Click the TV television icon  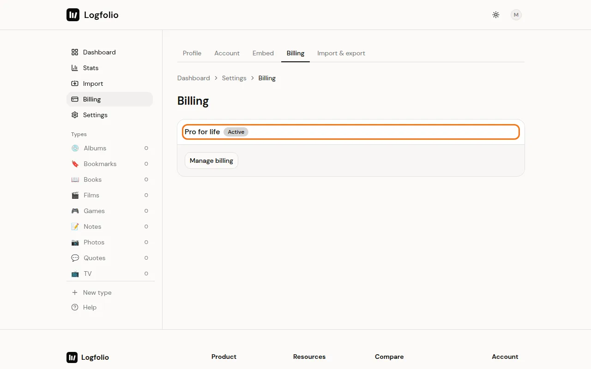[75, 274]
